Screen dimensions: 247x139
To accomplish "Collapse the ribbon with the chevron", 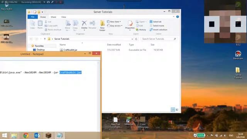I will tap(174, 17).
